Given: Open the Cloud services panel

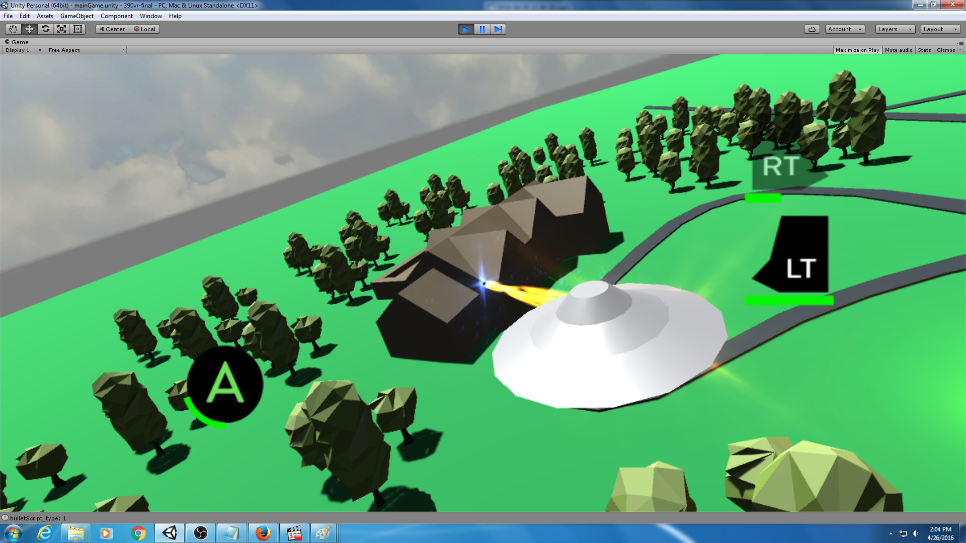Looking at the screenshot, I should coord(812,29).
